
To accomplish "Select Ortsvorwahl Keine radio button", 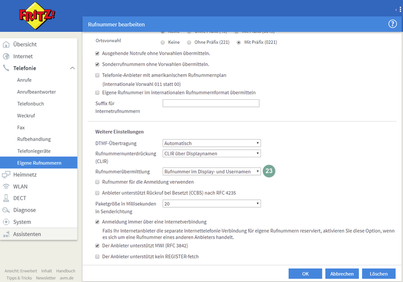I will tap(163, 42).
